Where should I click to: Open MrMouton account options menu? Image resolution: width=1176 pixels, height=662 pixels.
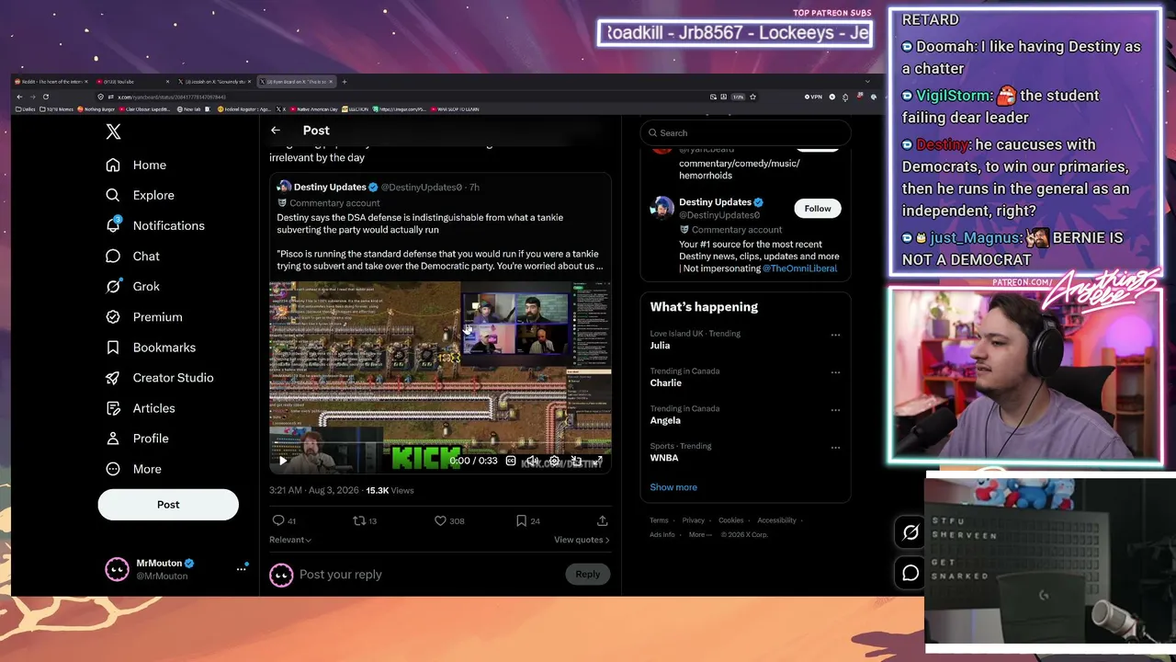coord(241,569)
